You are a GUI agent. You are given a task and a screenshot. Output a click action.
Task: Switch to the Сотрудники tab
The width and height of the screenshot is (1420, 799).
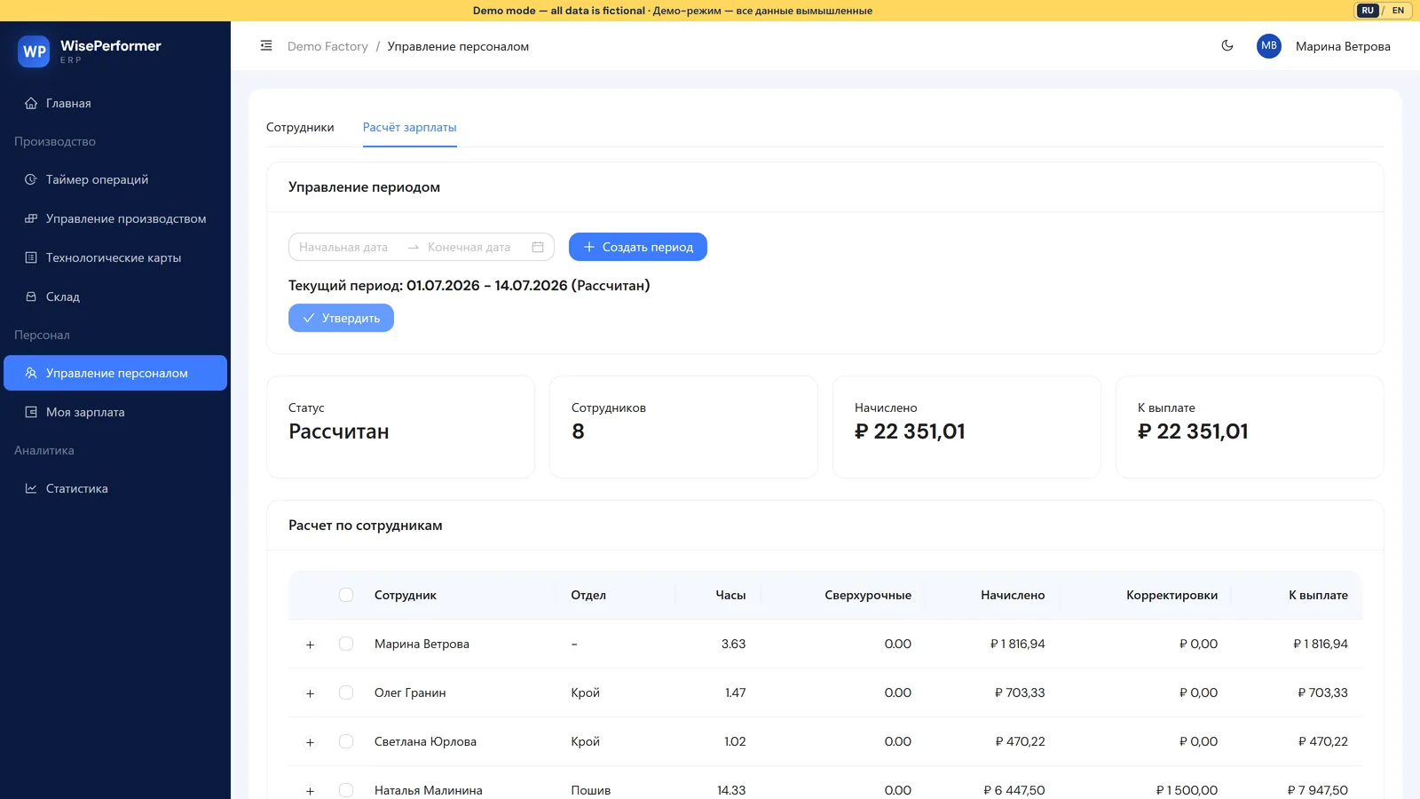300,127
